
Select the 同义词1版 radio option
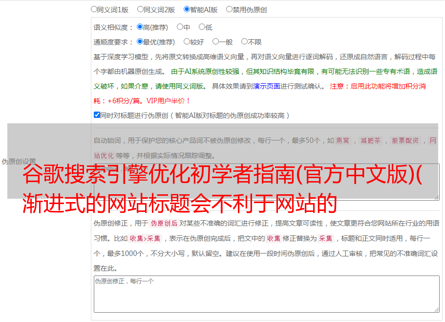(94, 9)
